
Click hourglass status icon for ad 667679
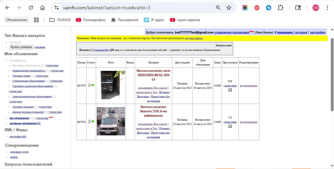(x=90, y=85)
